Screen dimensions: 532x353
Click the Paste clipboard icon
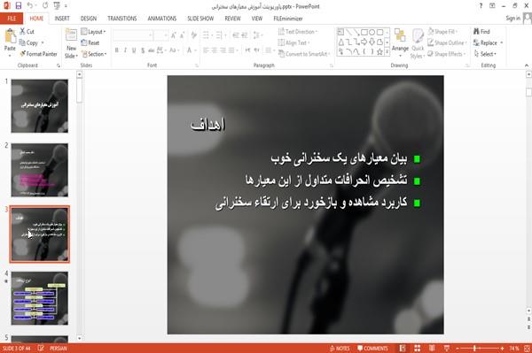[10, 36]
